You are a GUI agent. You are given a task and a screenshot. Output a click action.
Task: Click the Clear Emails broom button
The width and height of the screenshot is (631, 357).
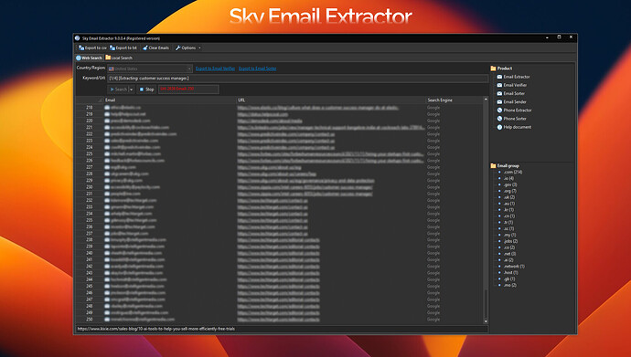155,47
